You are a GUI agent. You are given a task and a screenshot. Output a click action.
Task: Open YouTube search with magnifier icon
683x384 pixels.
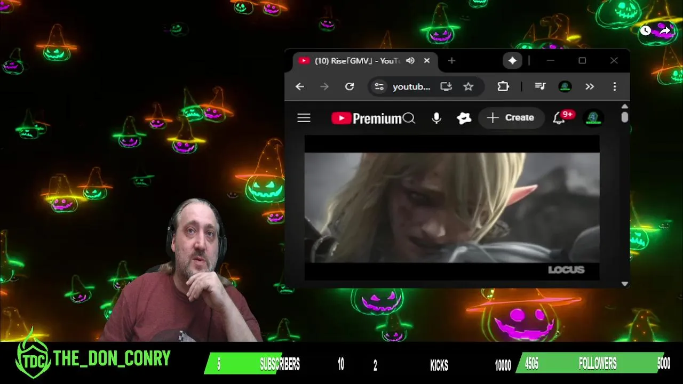coord(409,118)
